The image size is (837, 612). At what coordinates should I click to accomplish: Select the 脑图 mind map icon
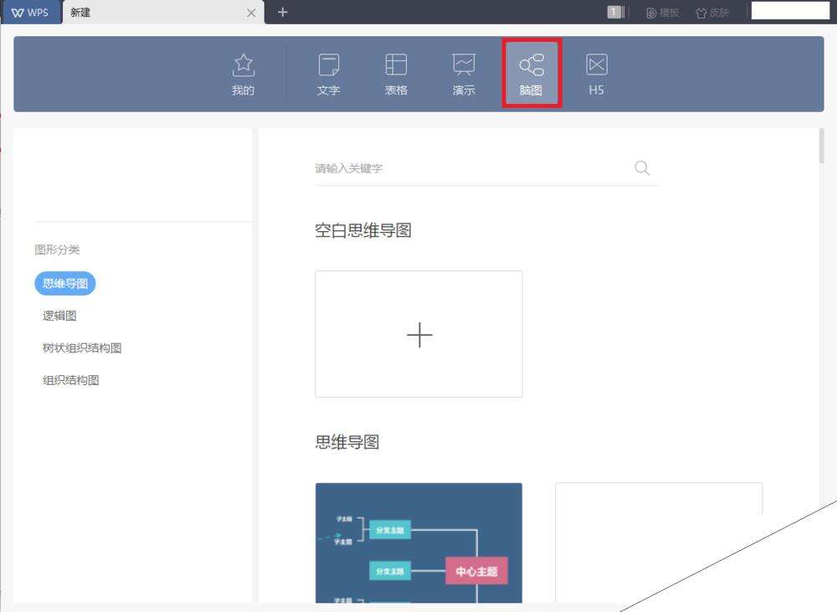[531, 74]
